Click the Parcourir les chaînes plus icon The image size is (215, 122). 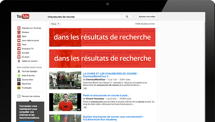pos(19,96)
